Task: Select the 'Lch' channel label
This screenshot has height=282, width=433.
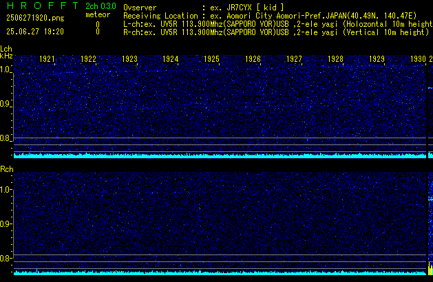Action: [x=6, y=49]
